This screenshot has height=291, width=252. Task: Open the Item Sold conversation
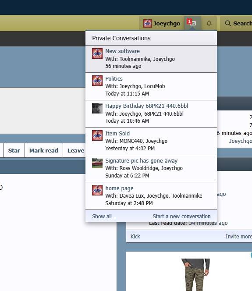coord(117,133)
